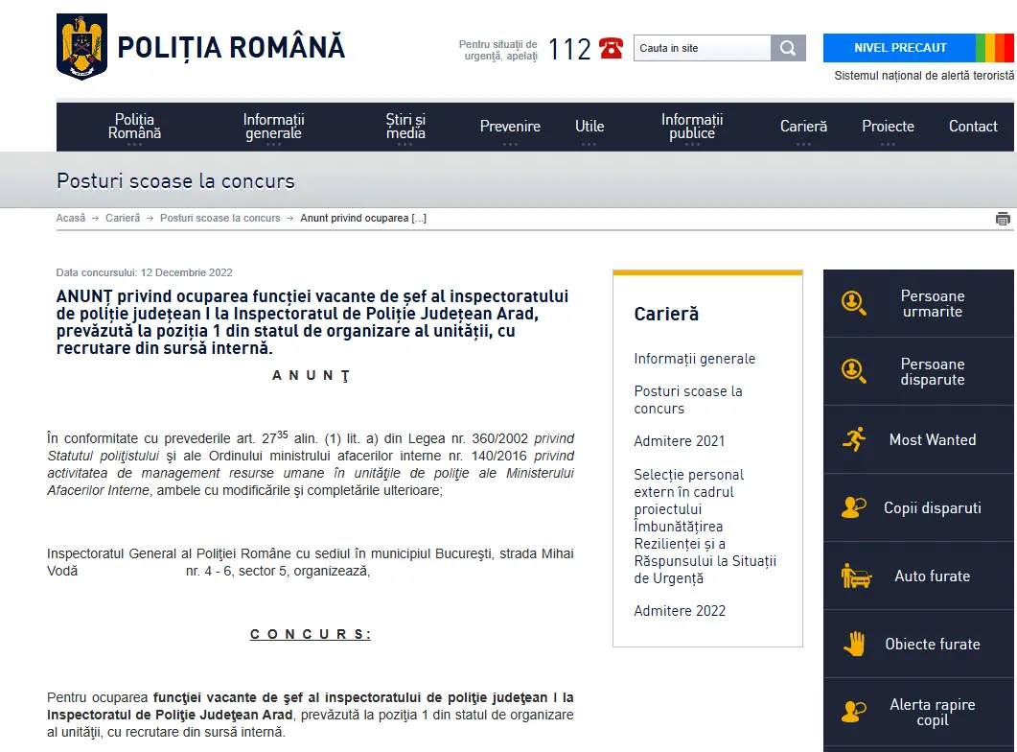
Task: Click the Copii disparuti label
Action: [x=932, y=508]
